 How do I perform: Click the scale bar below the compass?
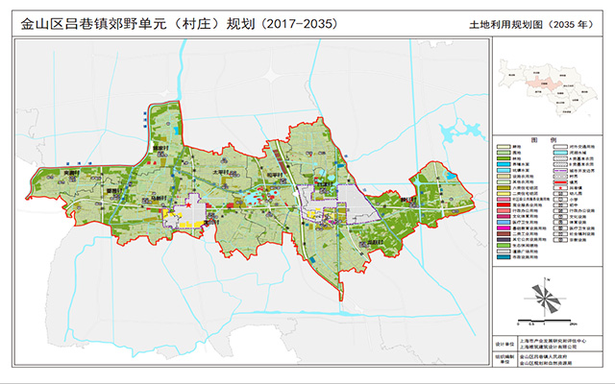[x=545, y=321]
